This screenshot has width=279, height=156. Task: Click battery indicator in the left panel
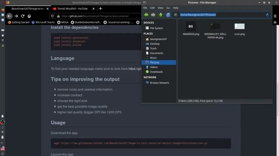3,137
